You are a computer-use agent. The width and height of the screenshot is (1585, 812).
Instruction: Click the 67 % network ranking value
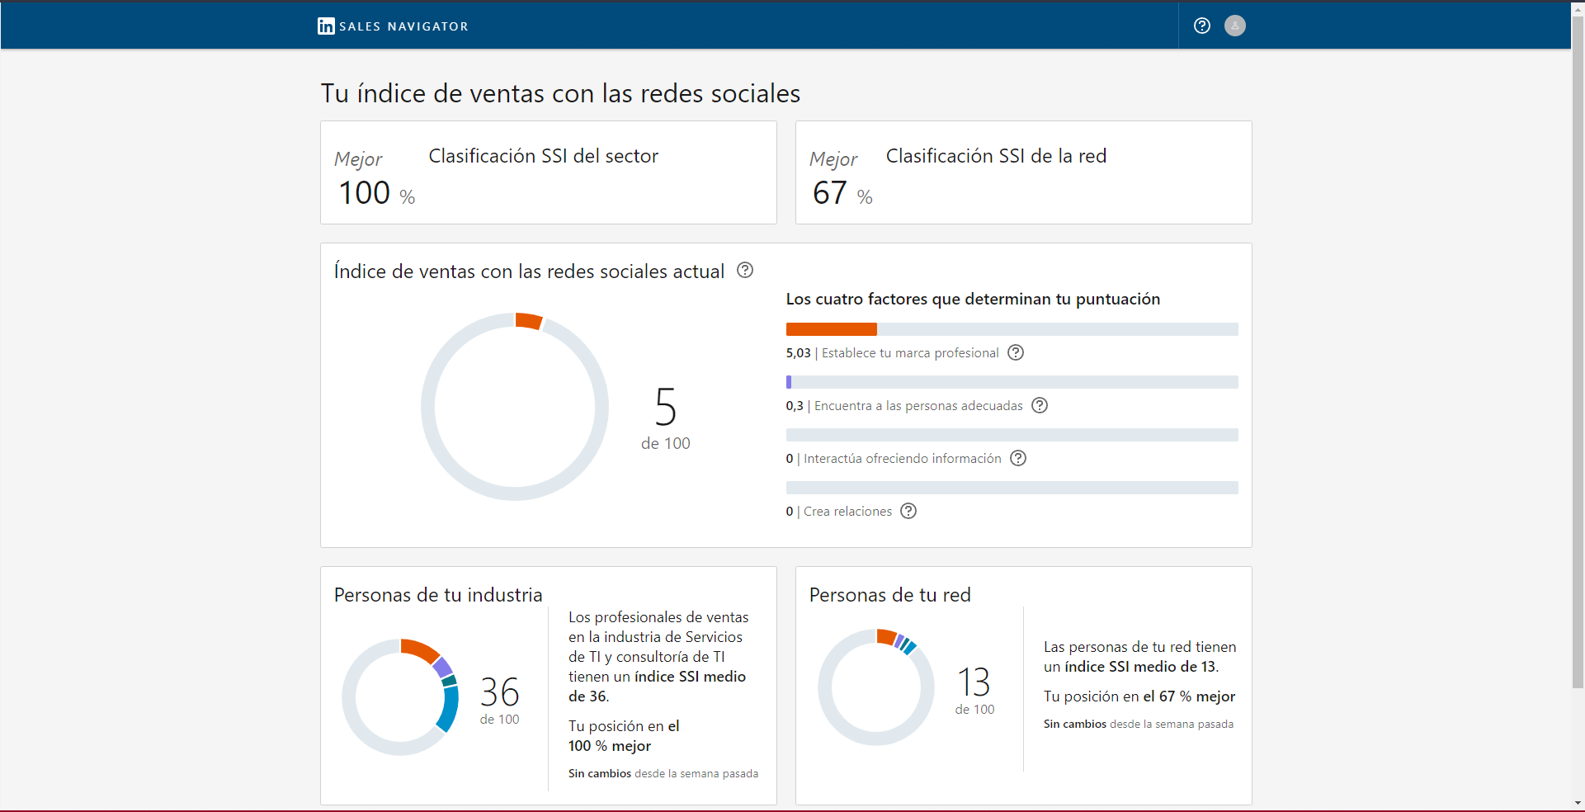pos(842,193)
